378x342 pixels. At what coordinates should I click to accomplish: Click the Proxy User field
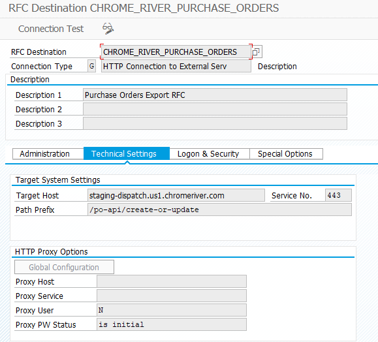click(x=172, y=310)
